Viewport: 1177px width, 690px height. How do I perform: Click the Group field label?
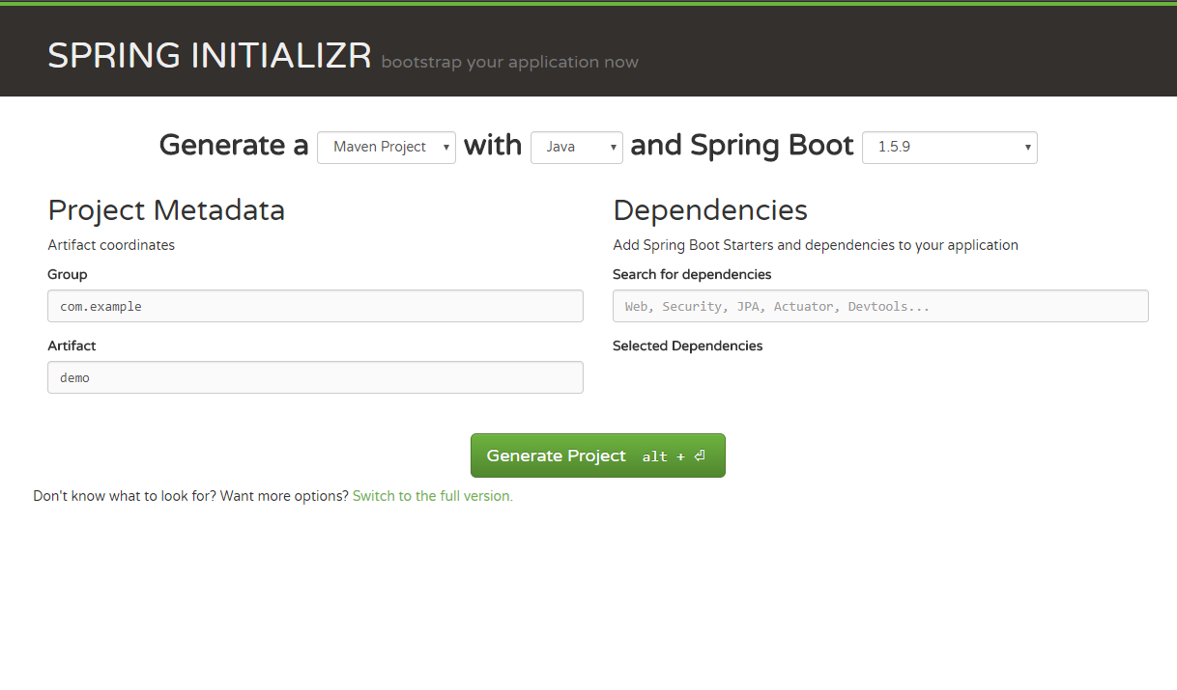pos(68,274)
